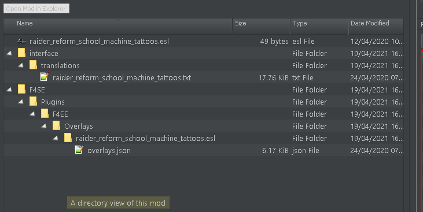Select the F4SE folder name
The height and width of the screenshot is (212, 423).
(x=37, y=90)
